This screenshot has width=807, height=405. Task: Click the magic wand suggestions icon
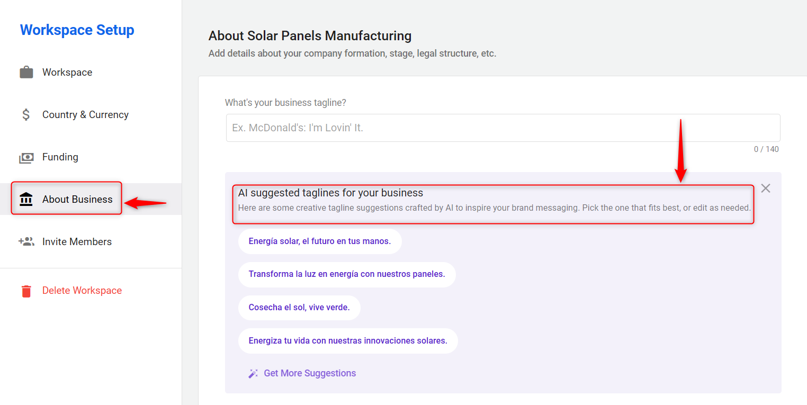coord(253,374)
